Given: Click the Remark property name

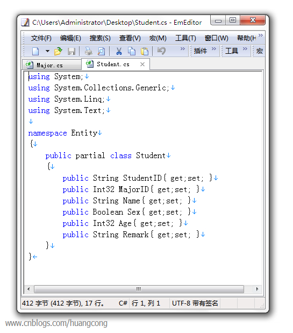Looking at the screenshot, I should 136,235.
